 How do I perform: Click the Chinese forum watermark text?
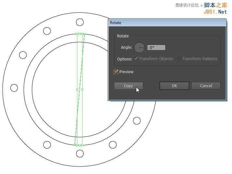187,5
